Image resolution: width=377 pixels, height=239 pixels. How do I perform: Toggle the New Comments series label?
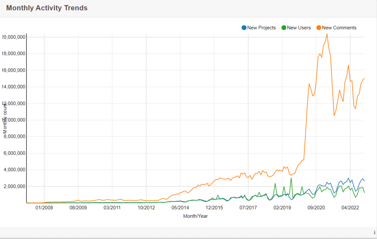coord(339,28)
